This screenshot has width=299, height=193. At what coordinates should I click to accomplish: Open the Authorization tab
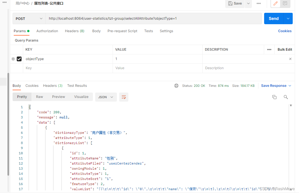(x=47, y=31)
